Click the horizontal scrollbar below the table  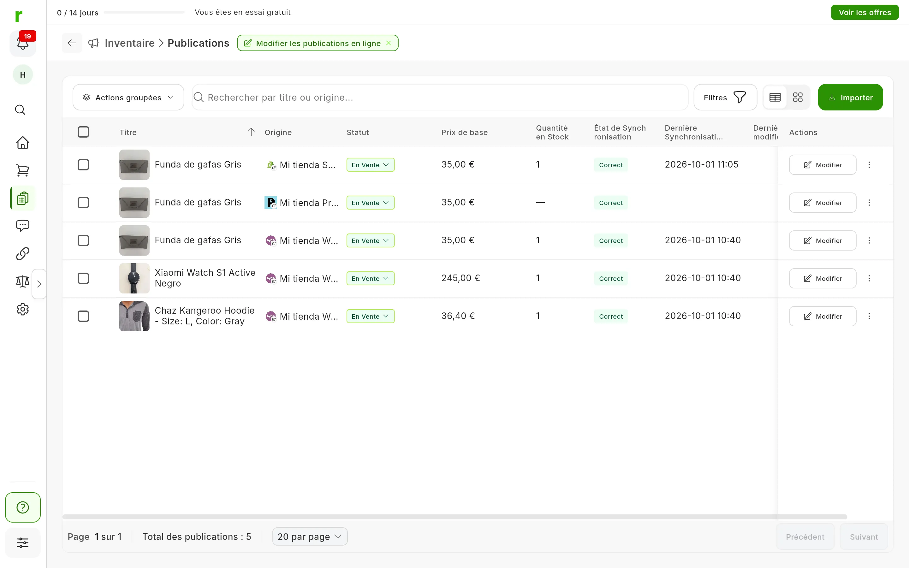454,517
